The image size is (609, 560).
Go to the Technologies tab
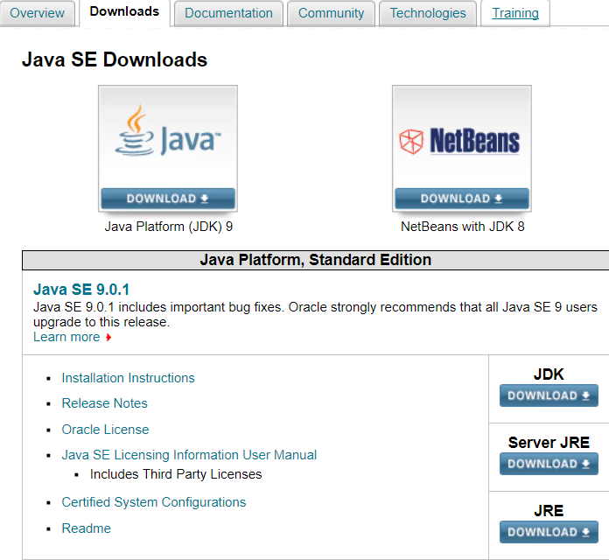click(x=428, y=13)
